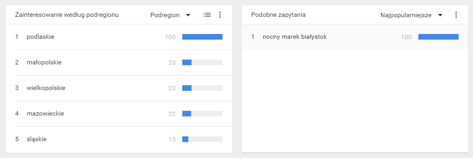Screen dimensions: 473x158
Task: Select the wielkopolskie region row
Action: [119, 88]
